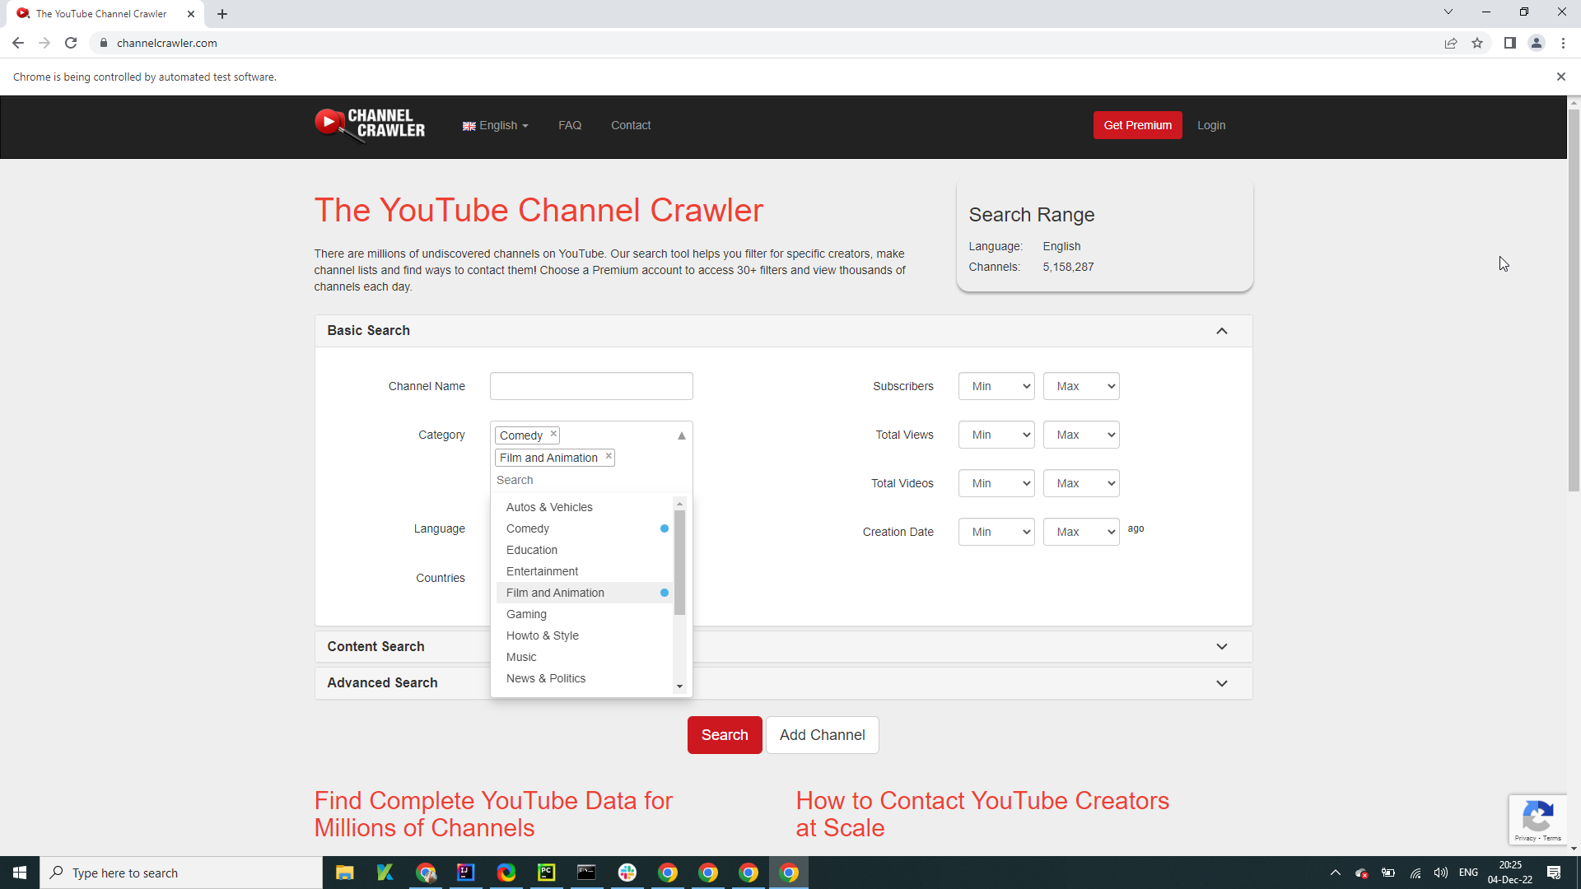Close The YouTube Channel Crawler tab

[191, 14]
